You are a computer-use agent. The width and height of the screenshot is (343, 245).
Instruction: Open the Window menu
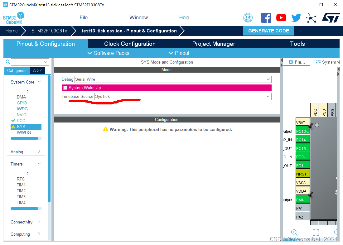(x=138, y=18)
